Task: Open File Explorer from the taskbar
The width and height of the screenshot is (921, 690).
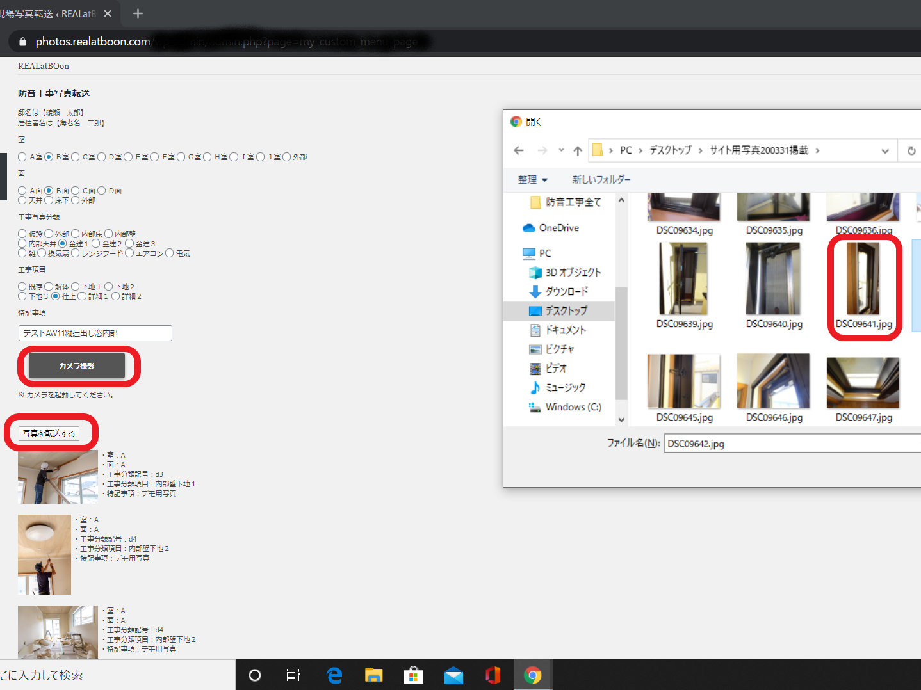Action: click(x=373, y=675)
